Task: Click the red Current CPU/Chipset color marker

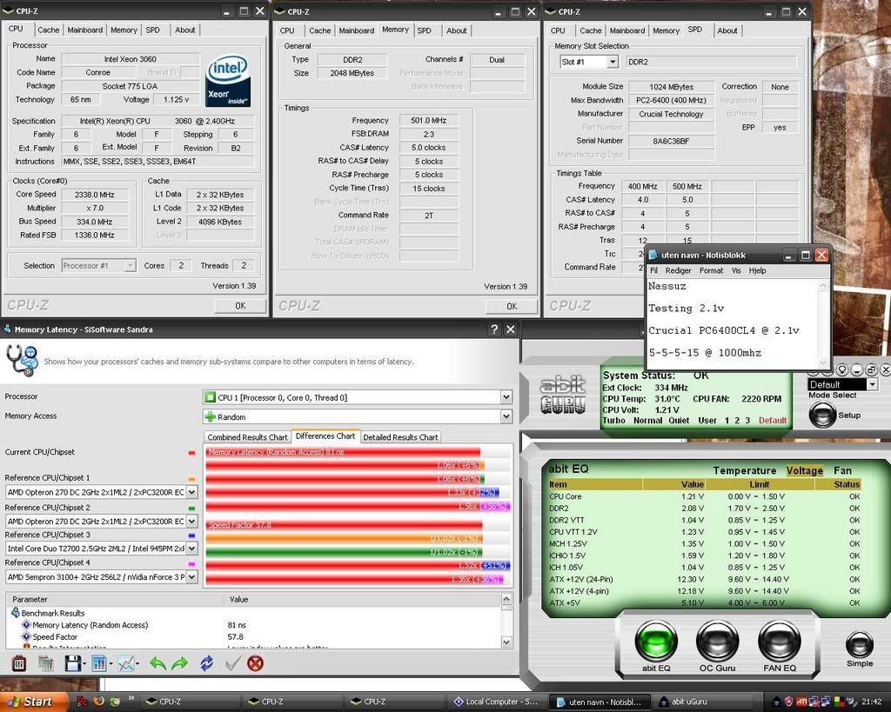Action: 191,453
